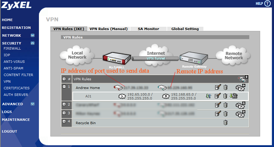
Task: Dial the AJ1 VPN connection
Action: pyautogui.click(x=234, y=96)
